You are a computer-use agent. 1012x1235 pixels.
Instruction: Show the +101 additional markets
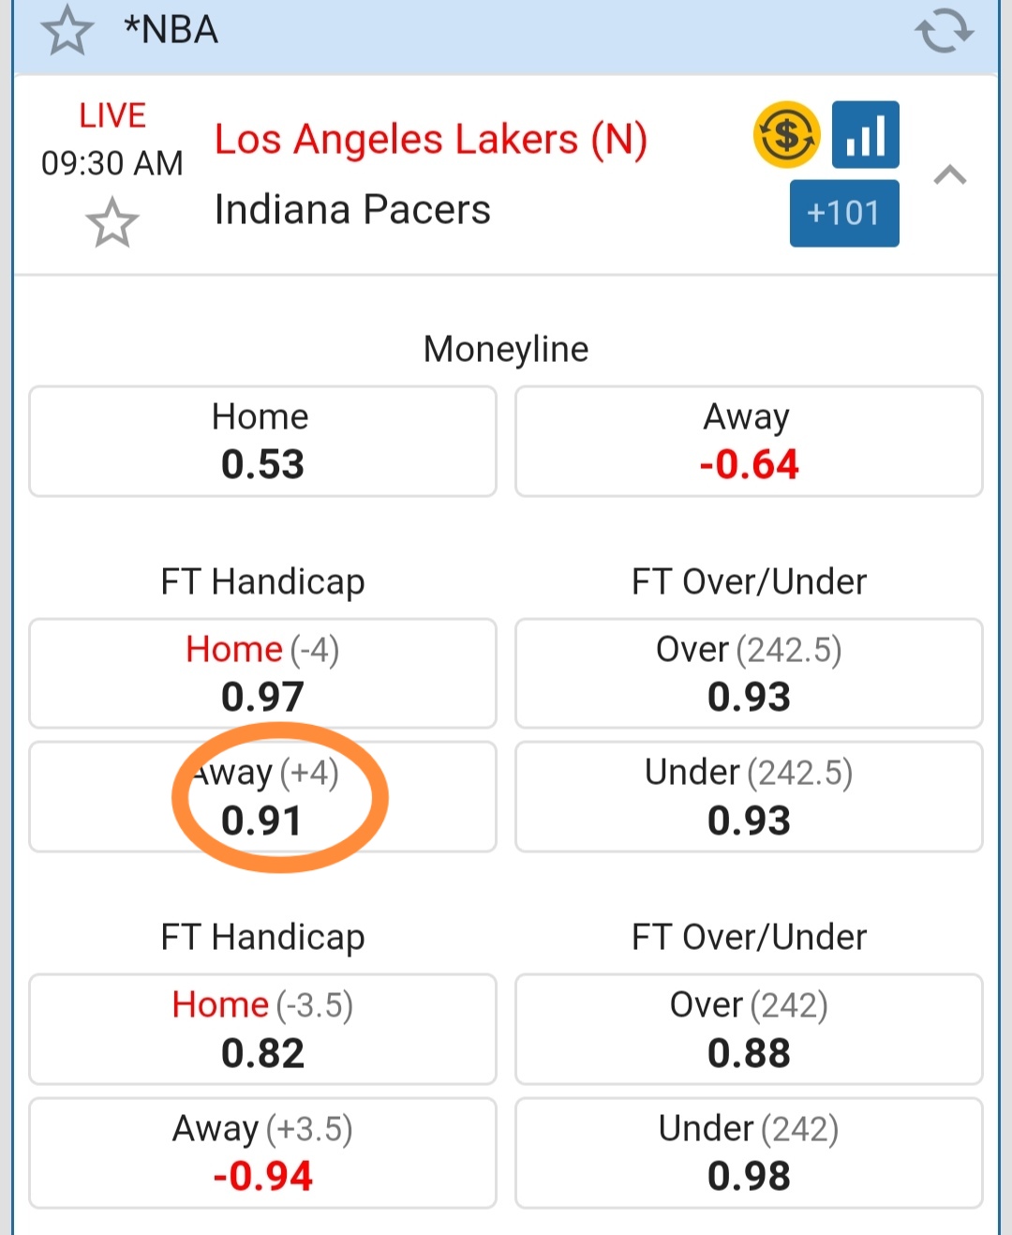point(843,213)
